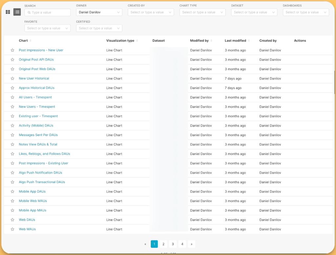Viewport: 336px width, 255px height.
Task: Expand the Dashboards filter dropdown
Action: tap(306, 12)
